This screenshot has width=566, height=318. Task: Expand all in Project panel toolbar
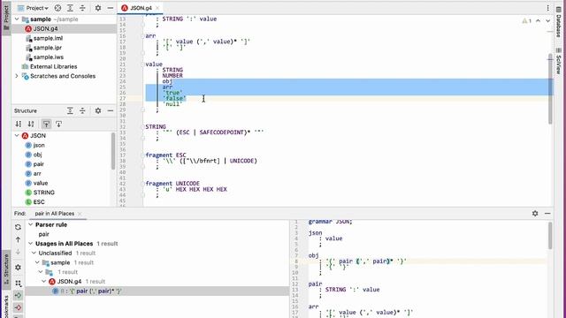70,8
